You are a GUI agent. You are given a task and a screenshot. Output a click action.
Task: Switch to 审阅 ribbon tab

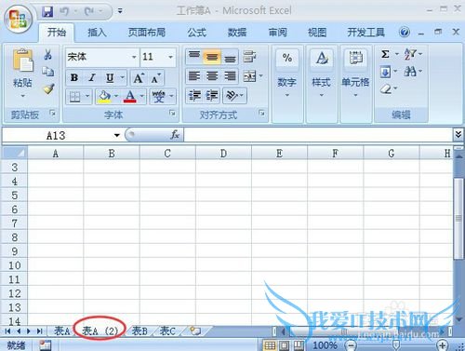277,33
